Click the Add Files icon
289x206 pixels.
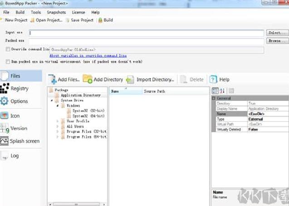(52, 80)
